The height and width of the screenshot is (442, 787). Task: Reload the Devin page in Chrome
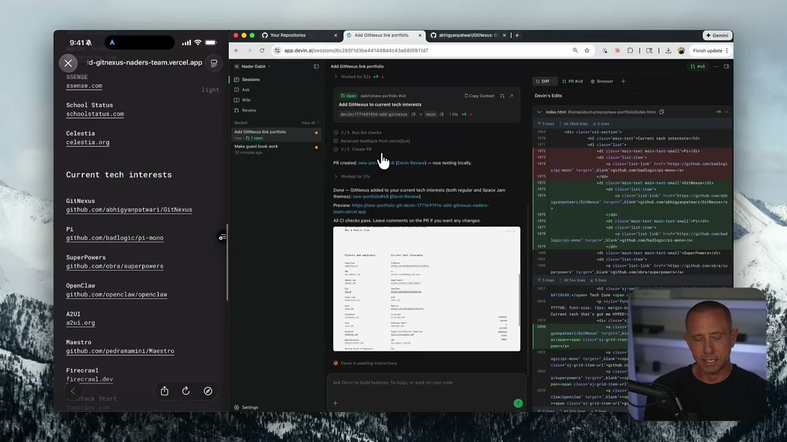click(x=262, y=50)
